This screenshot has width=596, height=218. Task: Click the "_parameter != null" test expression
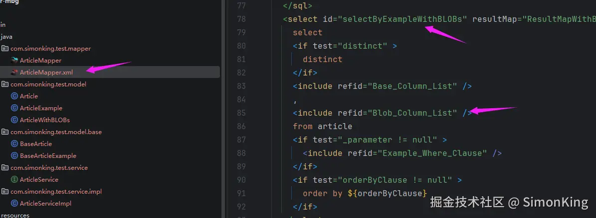[x=388, y=140]
